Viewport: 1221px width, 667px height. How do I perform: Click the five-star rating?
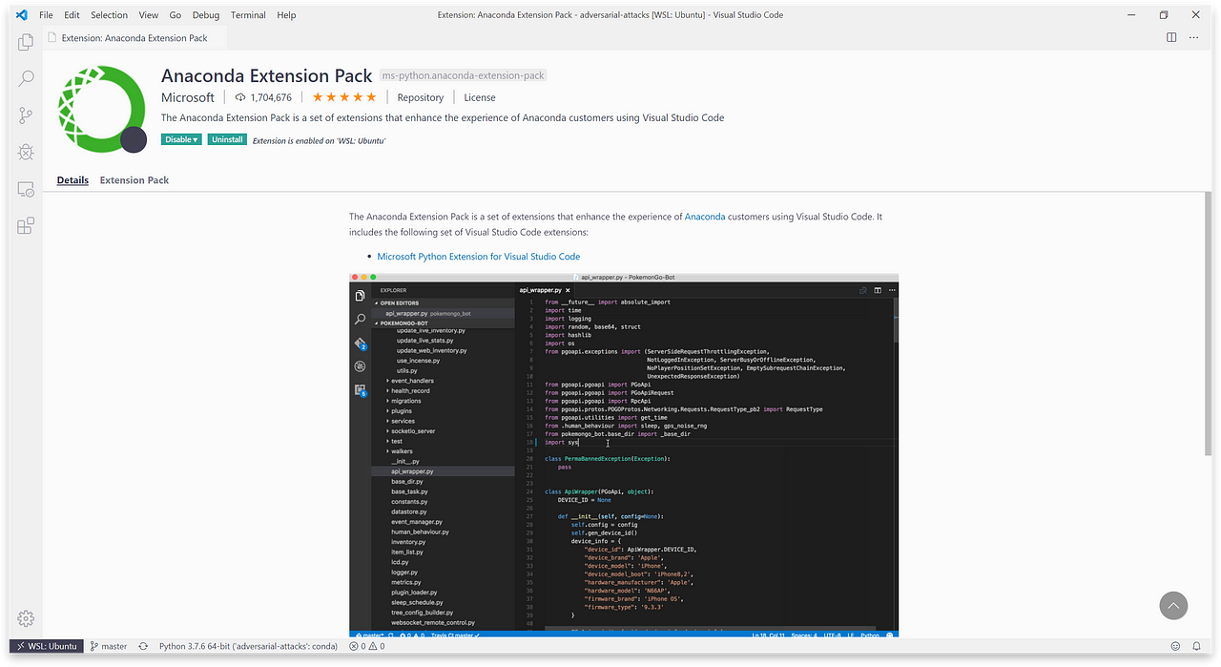pos(344,97)
